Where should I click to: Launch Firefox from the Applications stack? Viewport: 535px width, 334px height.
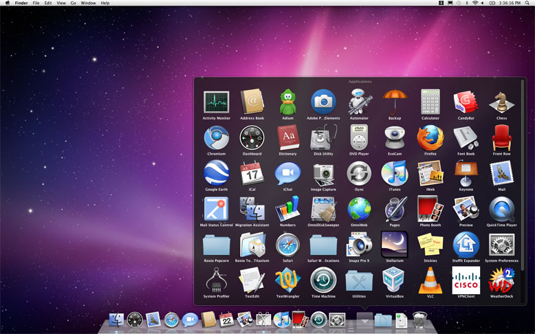pyautogui.click(x=430, y=137)
